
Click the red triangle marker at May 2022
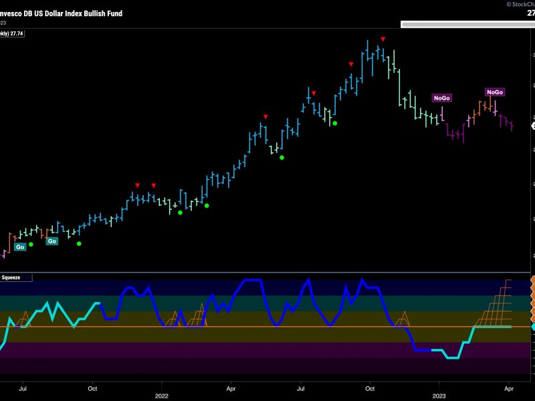click(x=265, y=117)
